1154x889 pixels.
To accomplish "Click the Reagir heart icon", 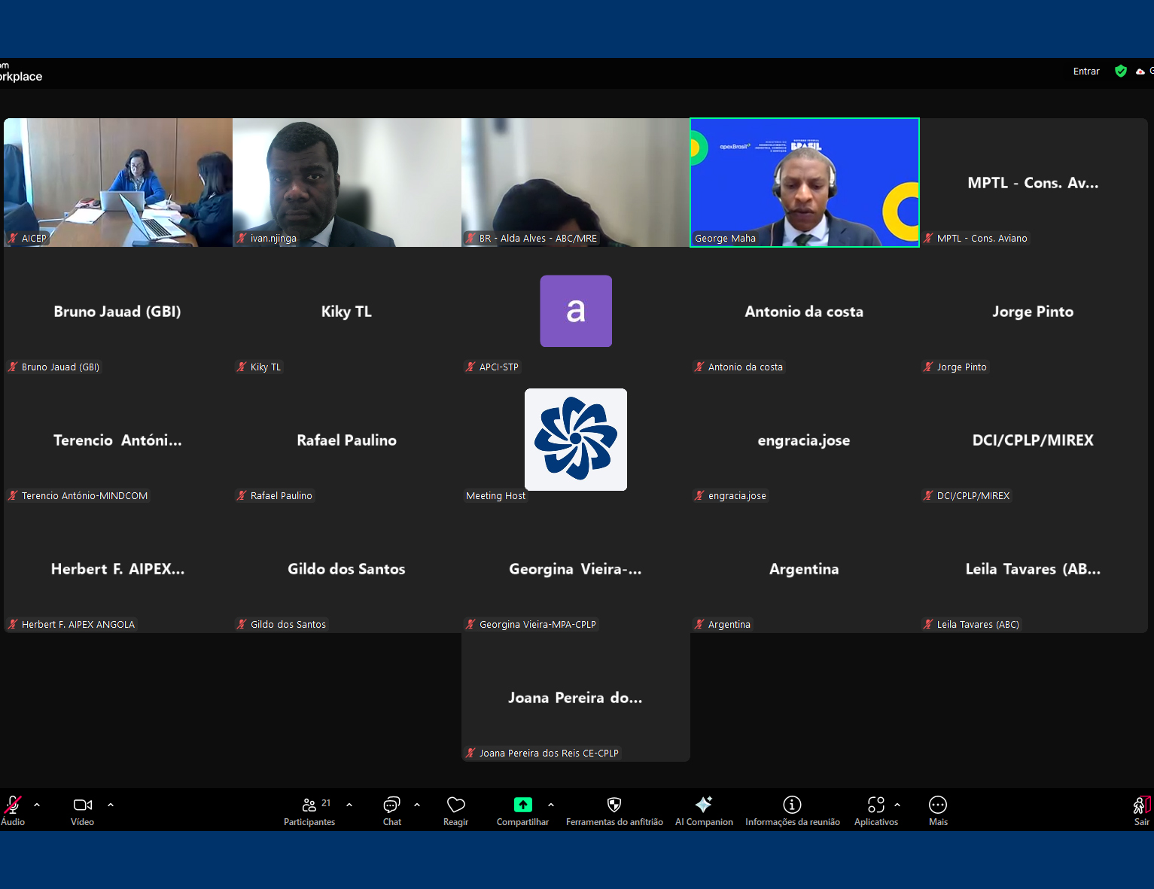I will point(455,805).
